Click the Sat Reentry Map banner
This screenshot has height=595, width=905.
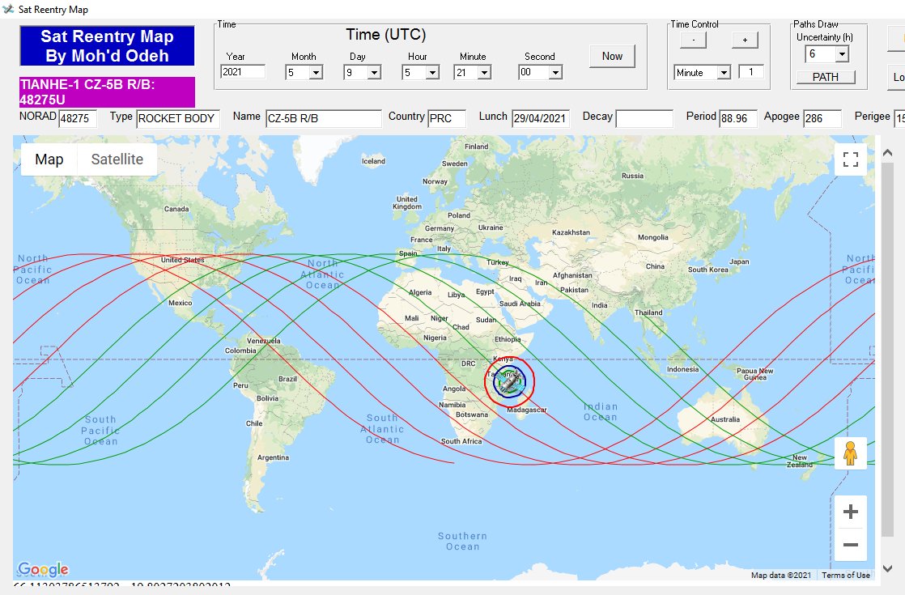(x=107, y=45)
